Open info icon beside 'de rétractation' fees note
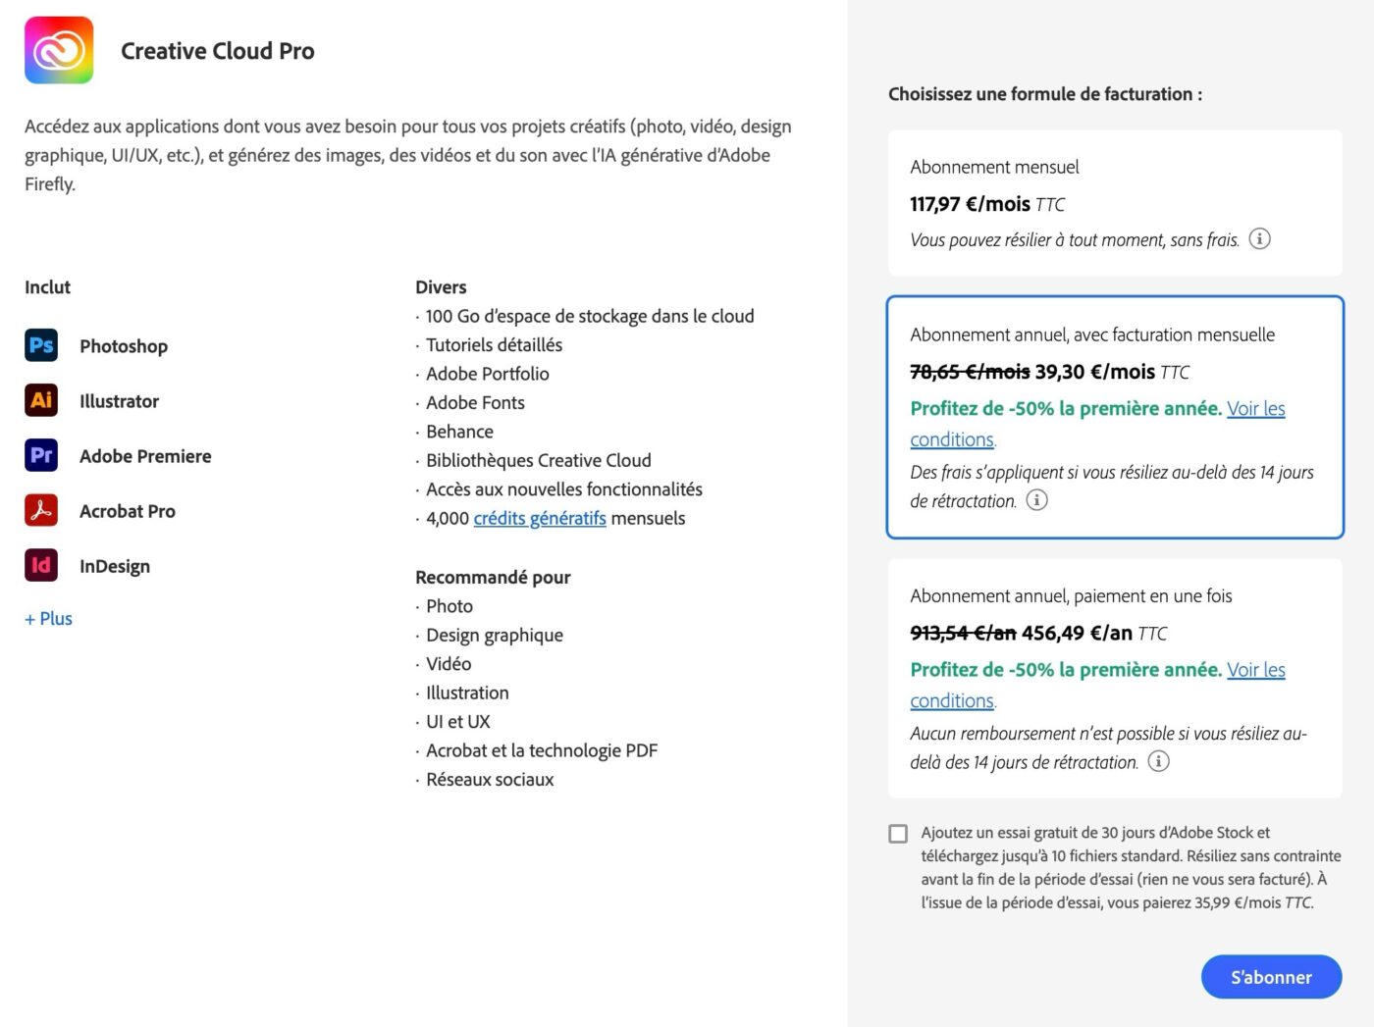 (x=1036, y=500)
